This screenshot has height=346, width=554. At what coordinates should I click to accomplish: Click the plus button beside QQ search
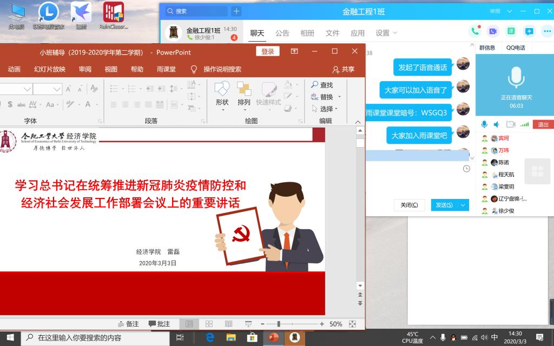pyautogui.click(x=236, y=11)
